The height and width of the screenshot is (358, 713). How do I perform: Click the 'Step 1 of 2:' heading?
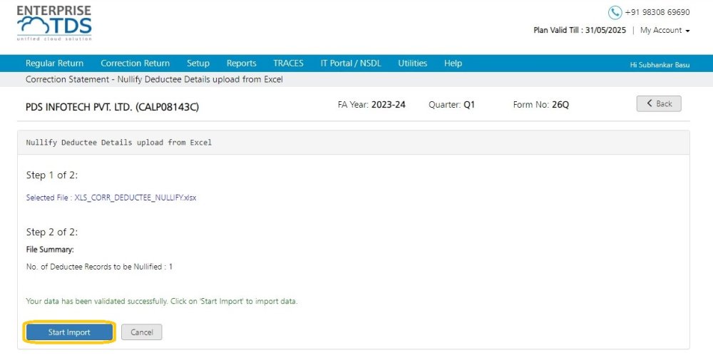tap(52, 175)
